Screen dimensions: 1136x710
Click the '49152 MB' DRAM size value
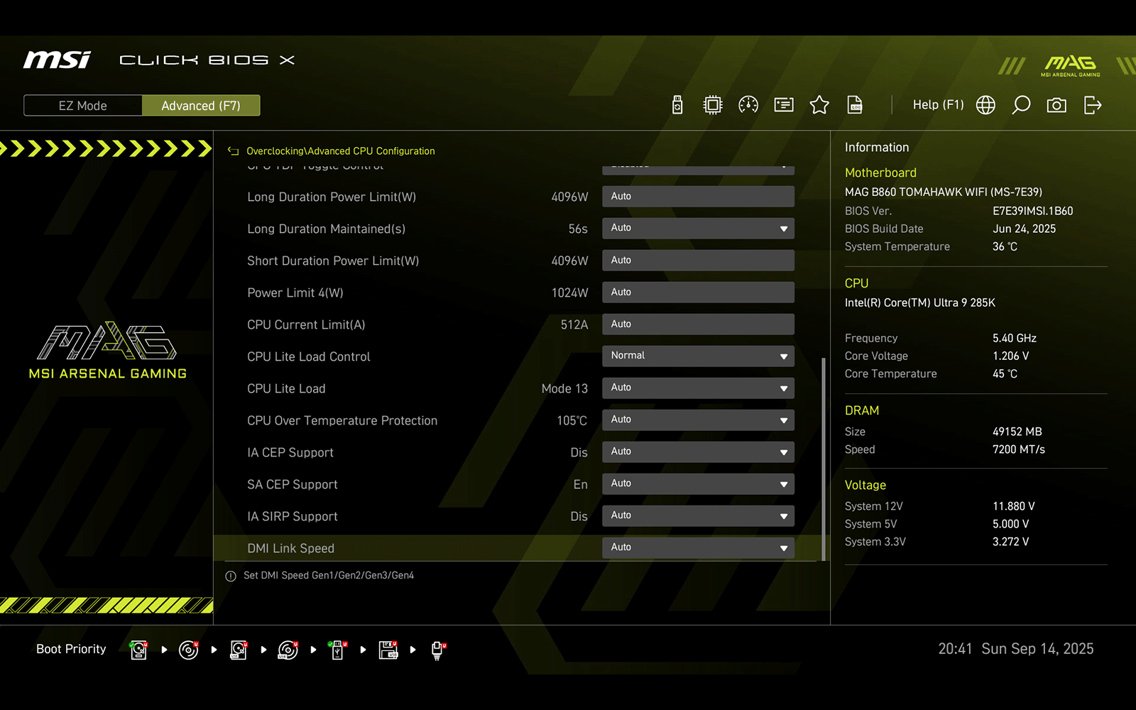click(x=1017, y=432)
